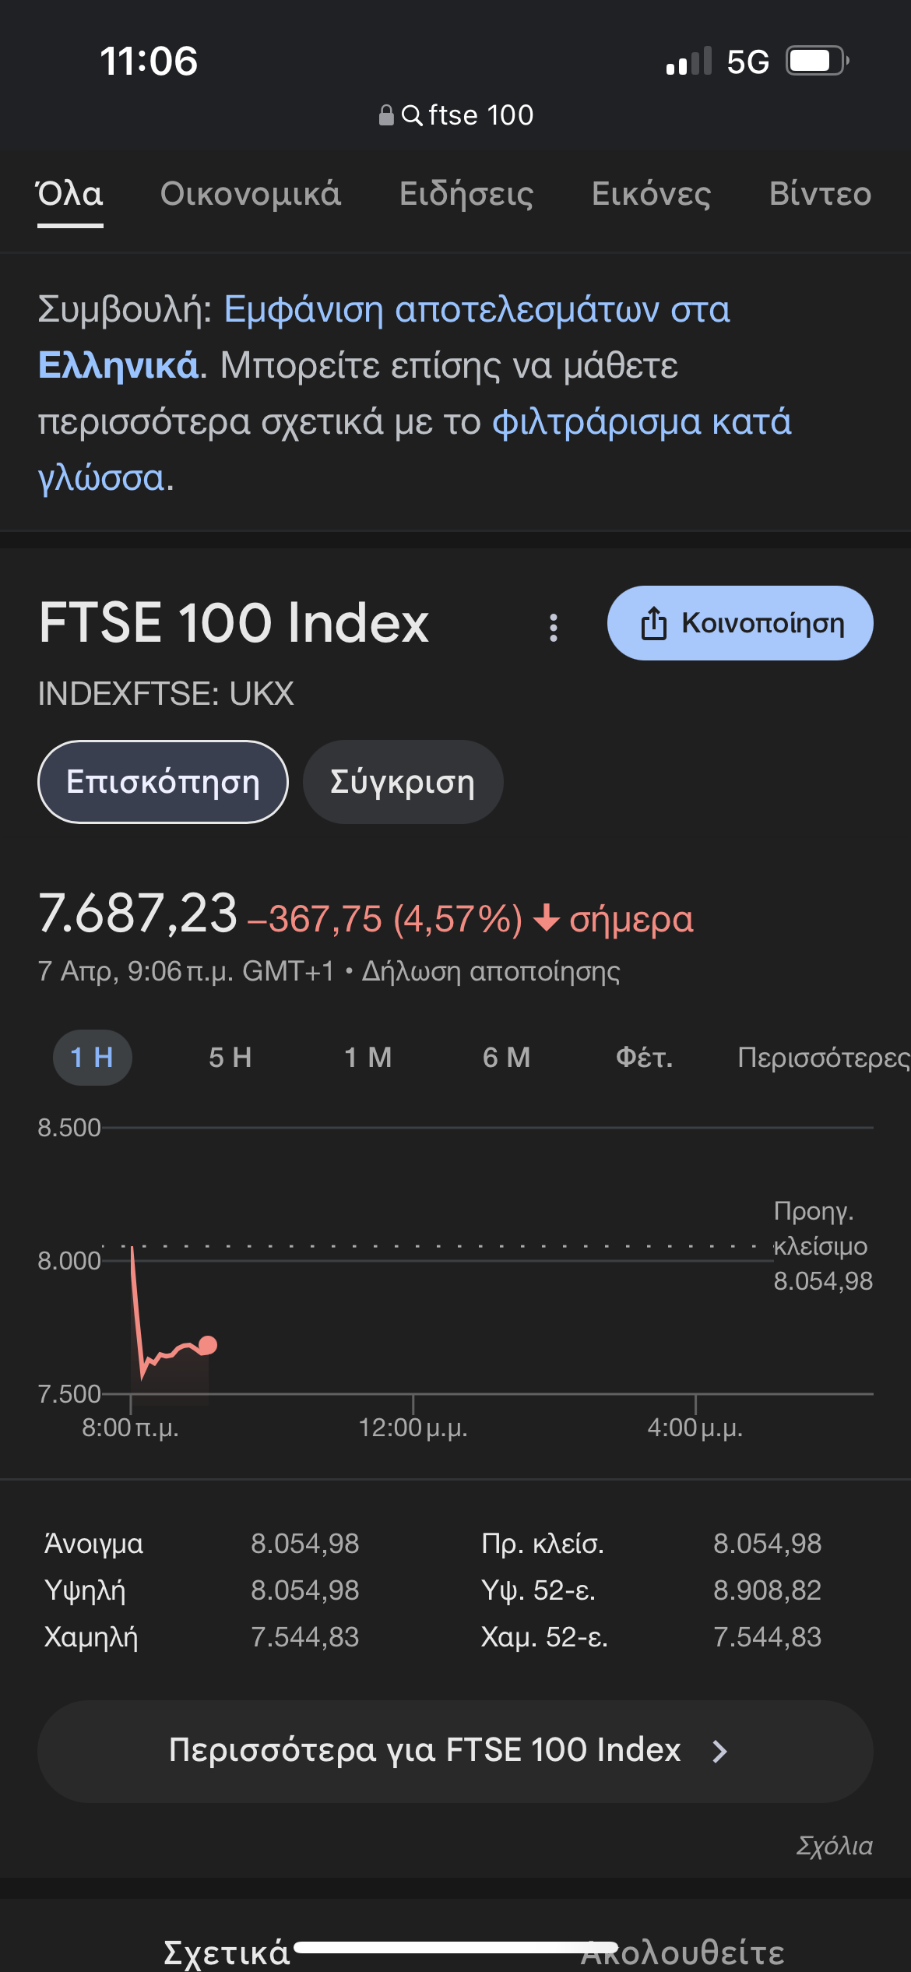Image resolution: width=911 pixels, height=1972 pixels.
Task: Switch to the Ειδήσεις tab
Action: coord(466,194)
